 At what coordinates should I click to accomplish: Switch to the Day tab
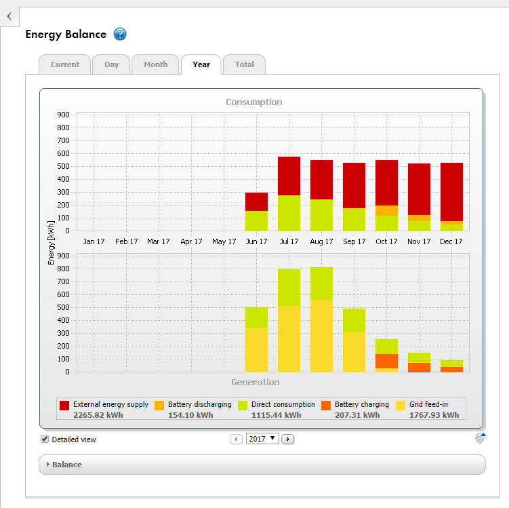[x=111, y=64]
